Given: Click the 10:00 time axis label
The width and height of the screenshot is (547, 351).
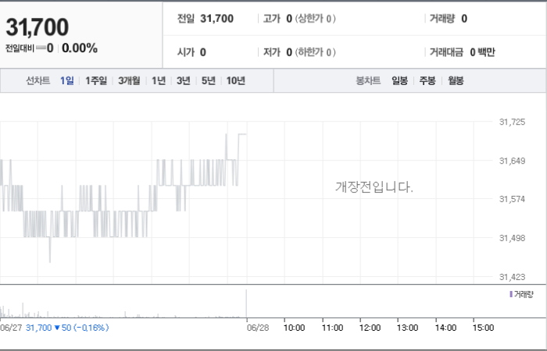Looking at the screenshot, I should click(x=294, y=328).
